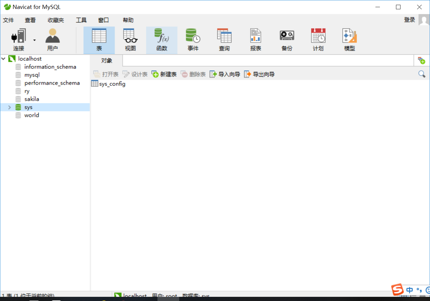Select the sys_config table
This screenshot has width=430, height=301.
coord(111,84)
